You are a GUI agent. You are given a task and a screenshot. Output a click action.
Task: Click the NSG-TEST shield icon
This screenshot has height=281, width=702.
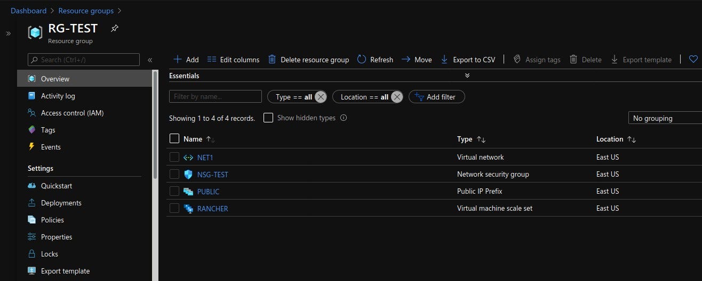pyautogui.click(x=188, y=174)
